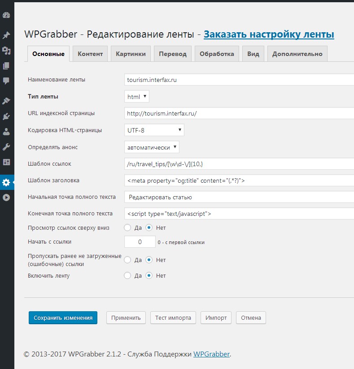Click the Отмена button

click(251, 318)
